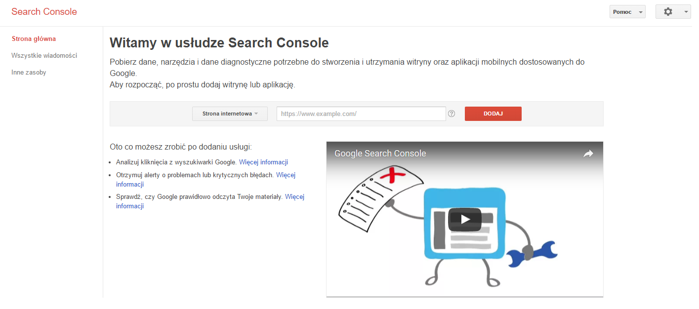The height and width of the screenshot is (309, 699).
Task: Open Więcej informacji about Google reading materials
Action: point(294,196)
